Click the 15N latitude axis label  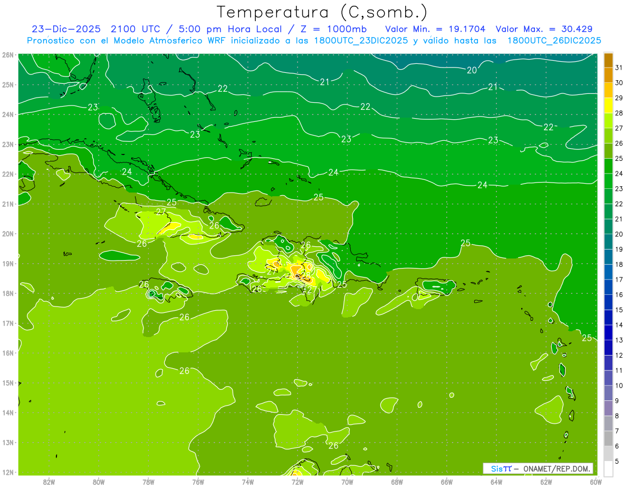(7, 382)
